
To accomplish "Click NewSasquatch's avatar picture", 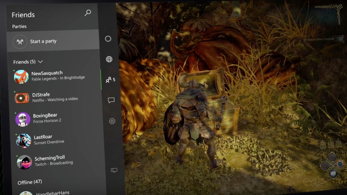I will pos(21,77).
